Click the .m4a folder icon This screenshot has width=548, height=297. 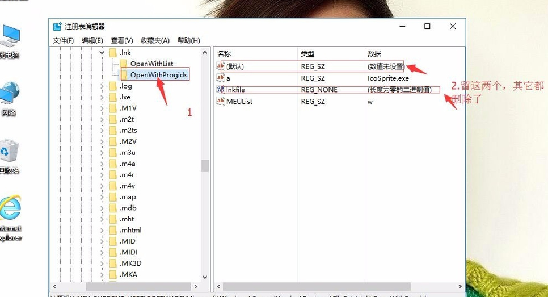(x=113, y=164)
